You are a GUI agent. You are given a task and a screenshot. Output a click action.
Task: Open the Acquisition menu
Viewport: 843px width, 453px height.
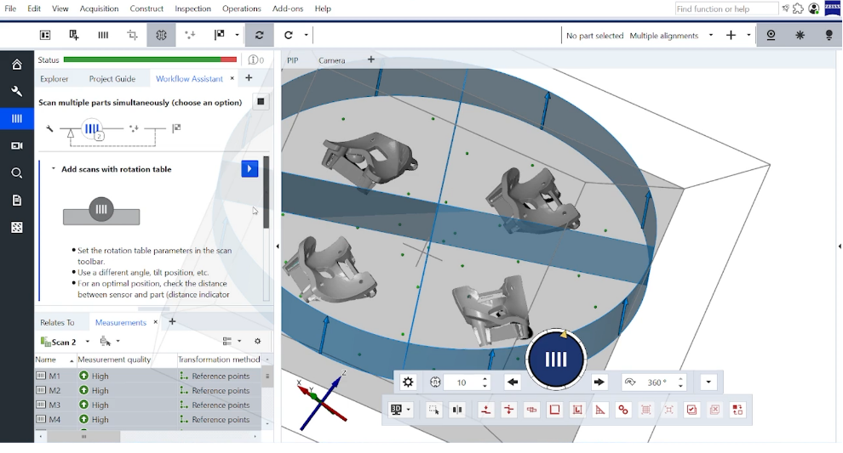pyautogui.click(x=99, y=8)
